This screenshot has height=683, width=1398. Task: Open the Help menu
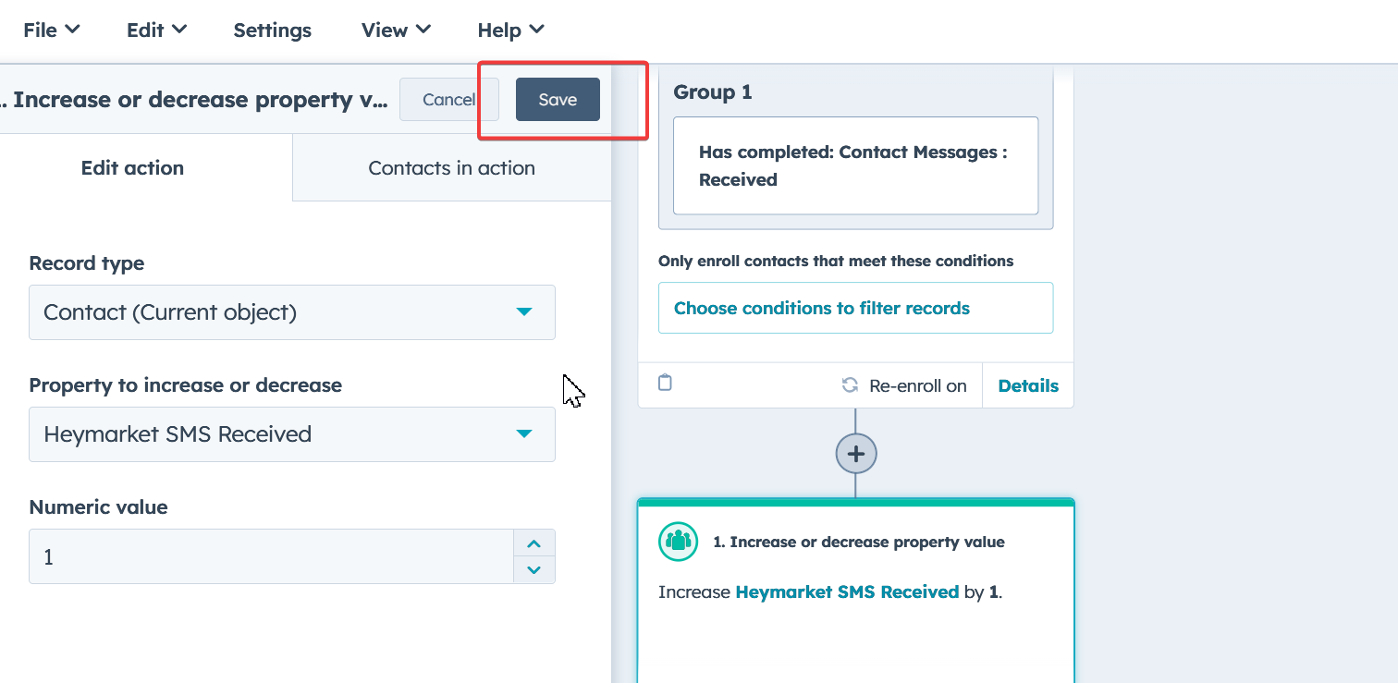click(x=510, y=30)
